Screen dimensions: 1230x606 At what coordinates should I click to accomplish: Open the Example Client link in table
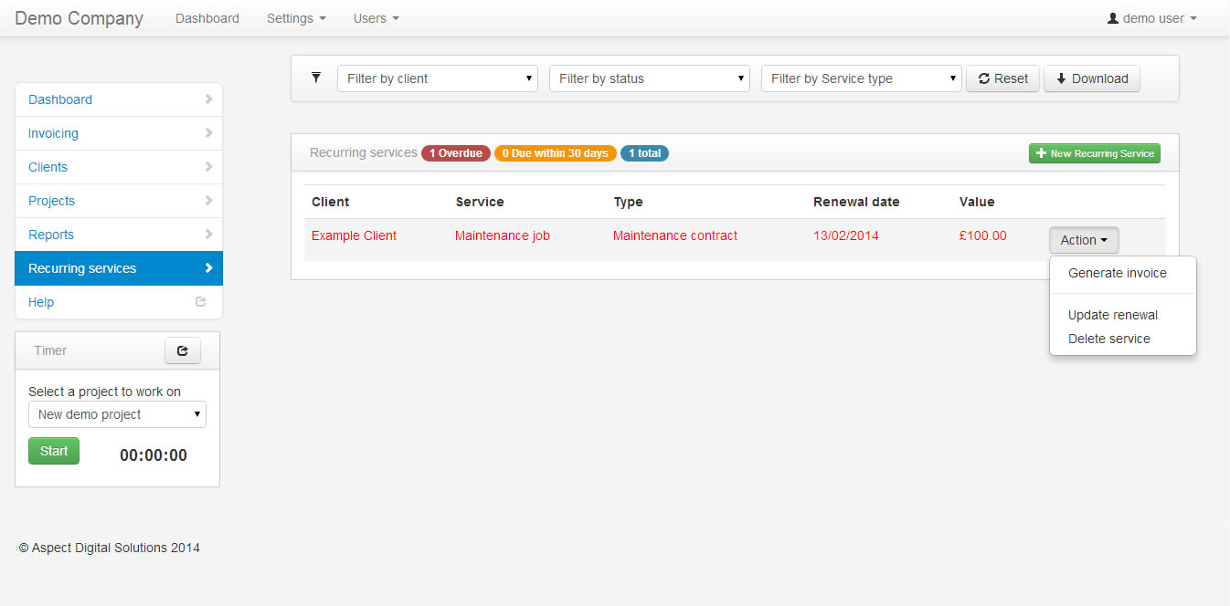354,235
